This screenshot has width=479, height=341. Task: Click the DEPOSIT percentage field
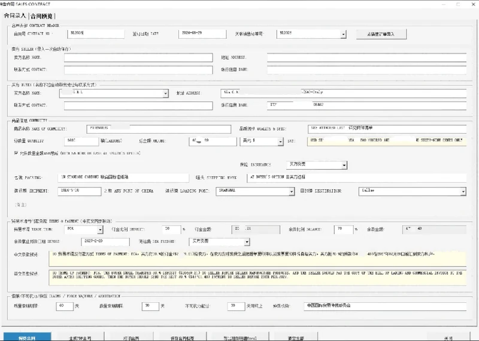tap(171, 229)
